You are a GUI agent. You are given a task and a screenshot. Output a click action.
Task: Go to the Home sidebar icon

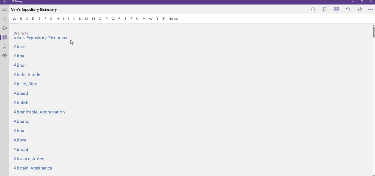(4, 19)
